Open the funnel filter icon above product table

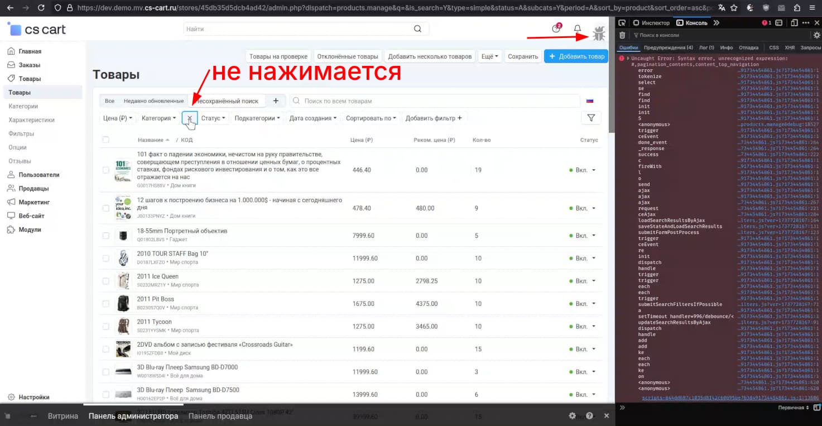(591, 118)
